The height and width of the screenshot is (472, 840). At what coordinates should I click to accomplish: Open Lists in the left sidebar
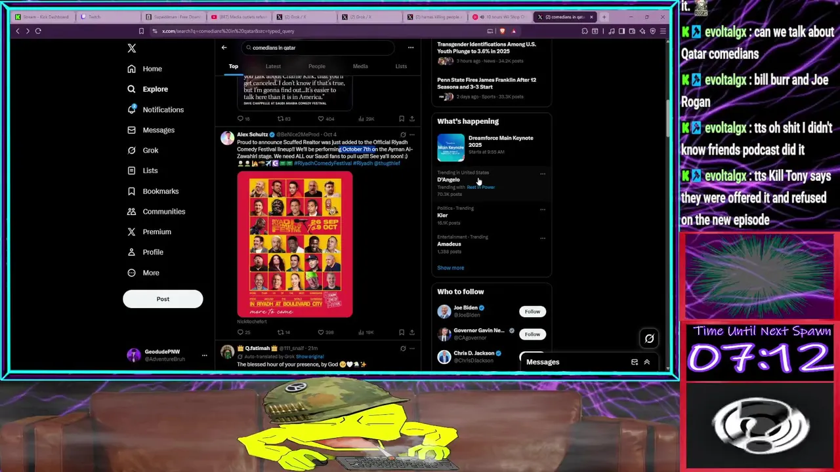143,170
